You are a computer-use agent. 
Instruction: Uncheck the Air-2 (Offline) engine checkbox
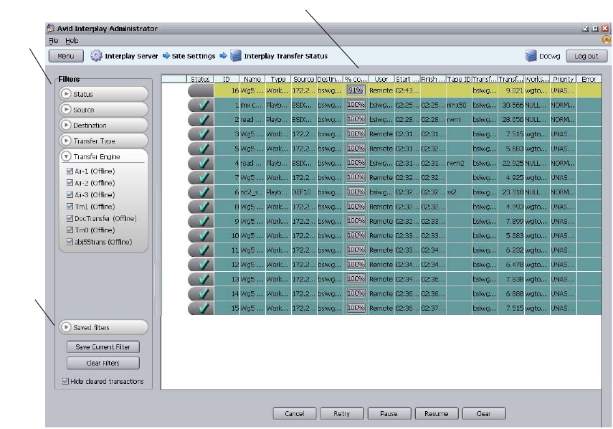click(70, 183)
